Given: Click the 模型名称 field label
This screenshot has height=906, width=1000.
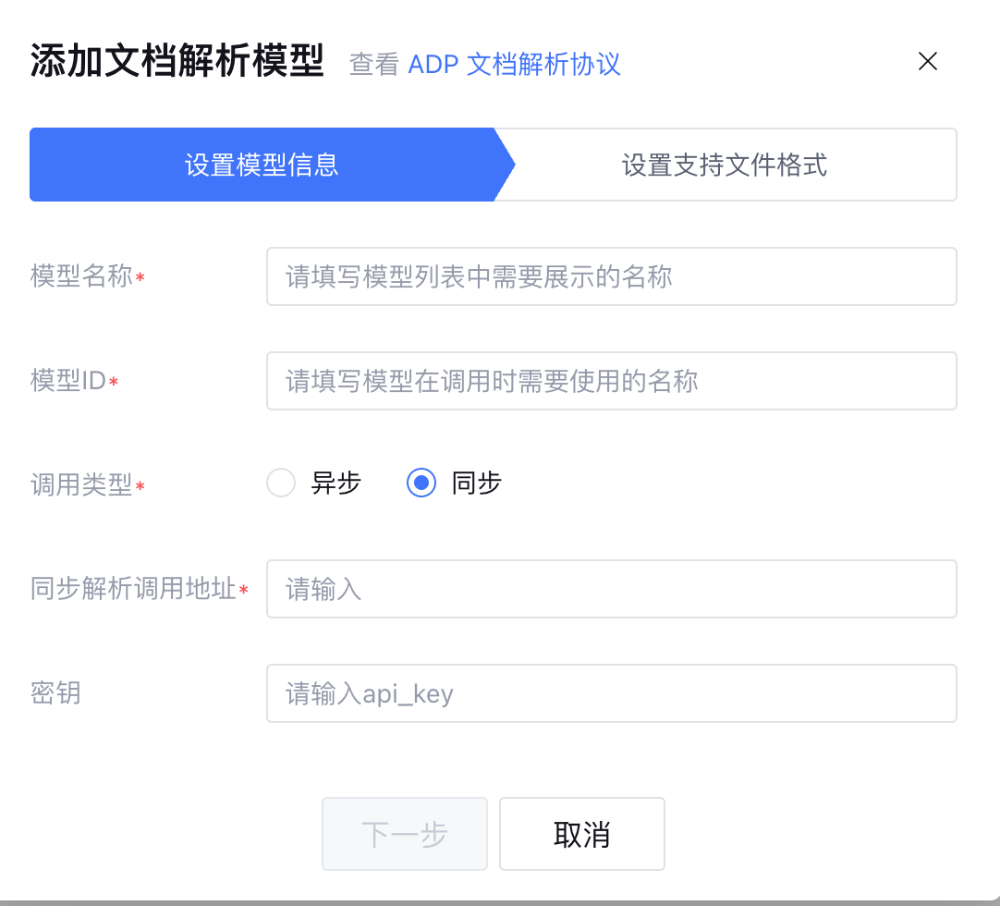Looking at the screenshot, I should (81, 276).
